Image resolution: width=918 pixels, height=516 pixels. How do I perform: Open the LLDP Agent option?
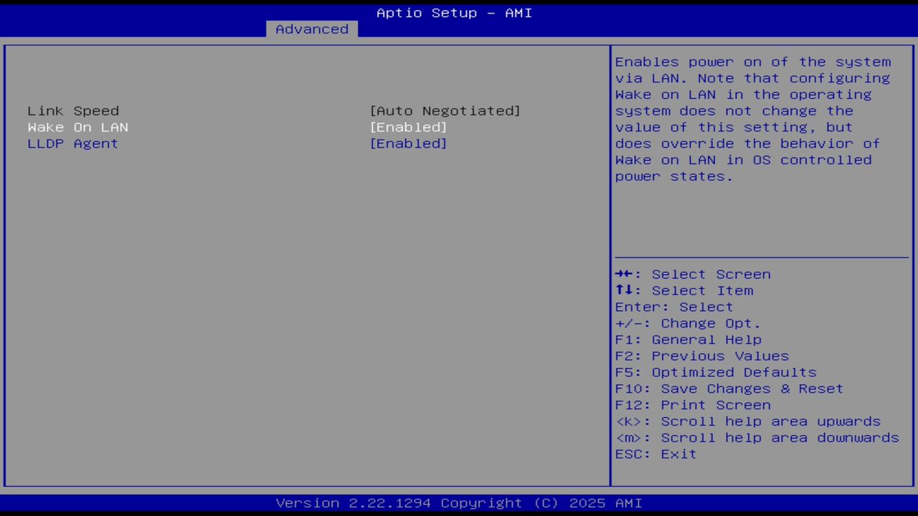[x=408, y=143]
